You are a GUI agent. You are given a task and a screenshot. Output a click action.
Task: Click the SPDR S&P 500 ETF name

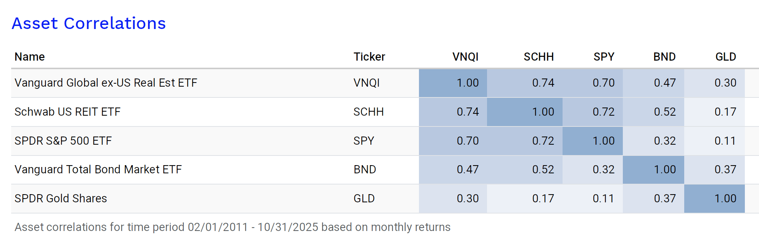tap(63, 141)
